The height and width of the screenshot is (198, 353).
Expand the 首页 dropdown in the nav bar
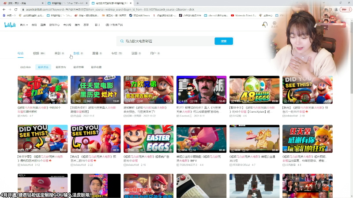(24, 25)
